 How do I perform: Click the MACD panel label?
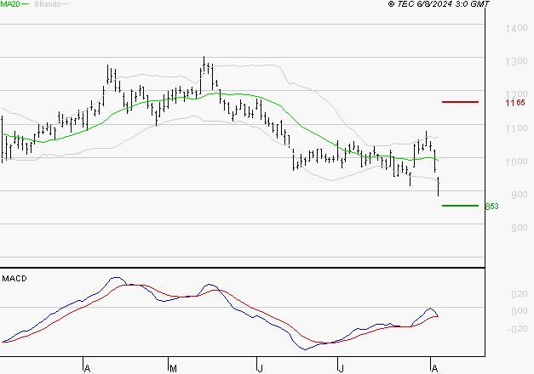click(x=14, y=279)
